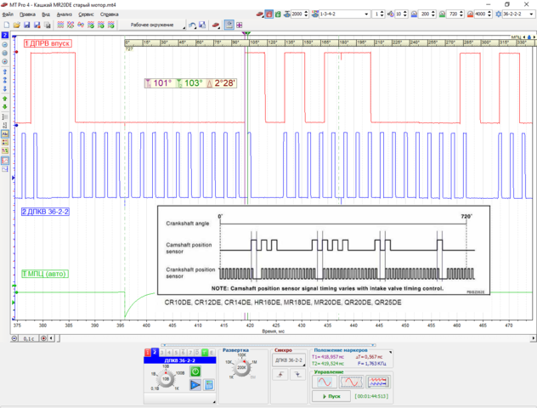Viewport: 537px width, 408px height.
Task: Open the Анализ menu
Action: point(64,14)
